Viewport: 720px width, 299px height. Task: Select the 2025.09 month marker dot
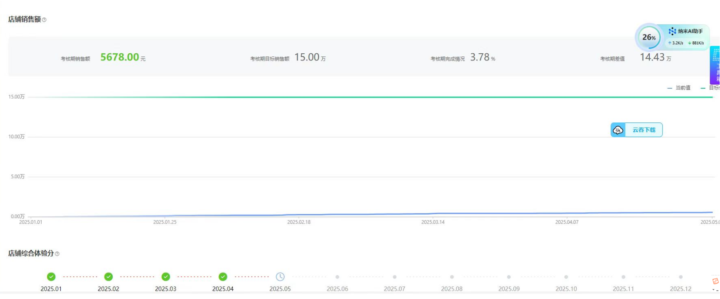pos(509,277)
